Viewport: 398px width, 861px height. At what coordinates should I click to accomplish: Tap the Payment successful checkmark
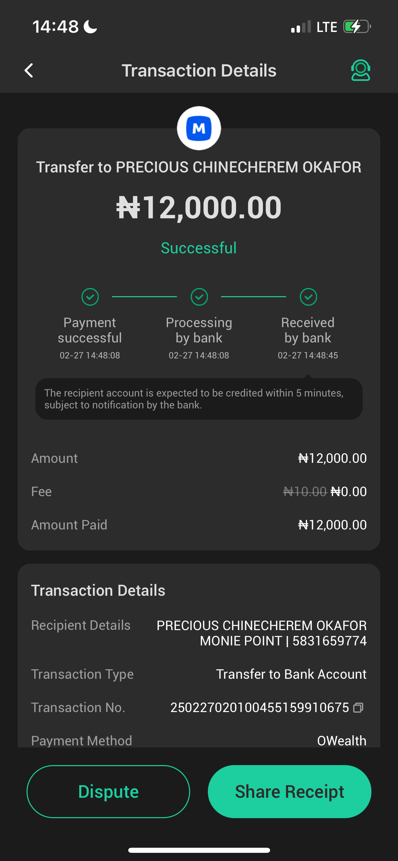pyautogui.click(x=90, y=297)
